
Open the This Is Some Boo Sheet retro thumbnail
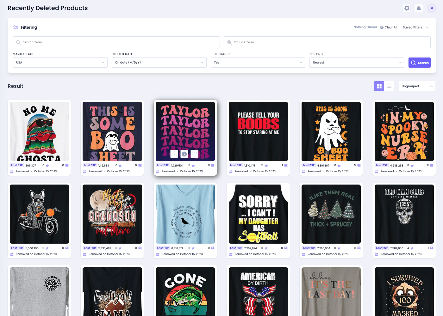point(112,131)
